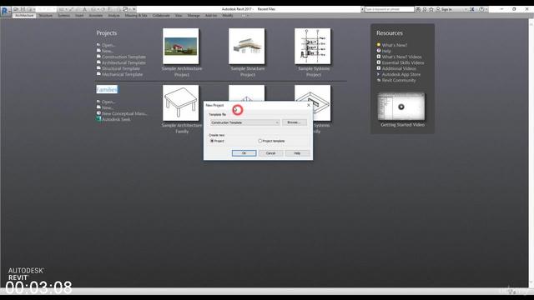
Task: Click the folder icon beside Projects Open
Action: 98,44
